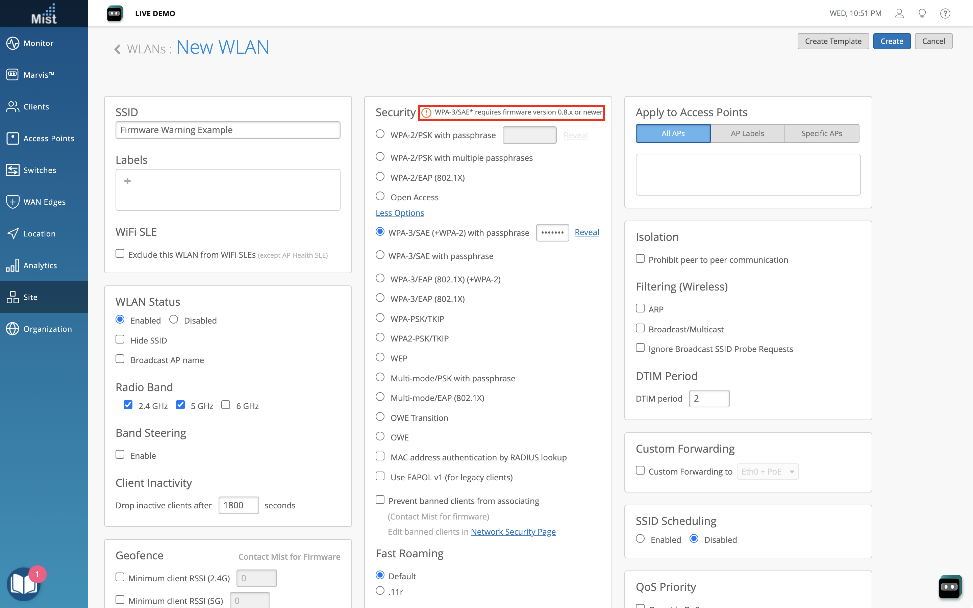
Task: Open Switches sidebar icon
Action: click(x=13, y=170)
